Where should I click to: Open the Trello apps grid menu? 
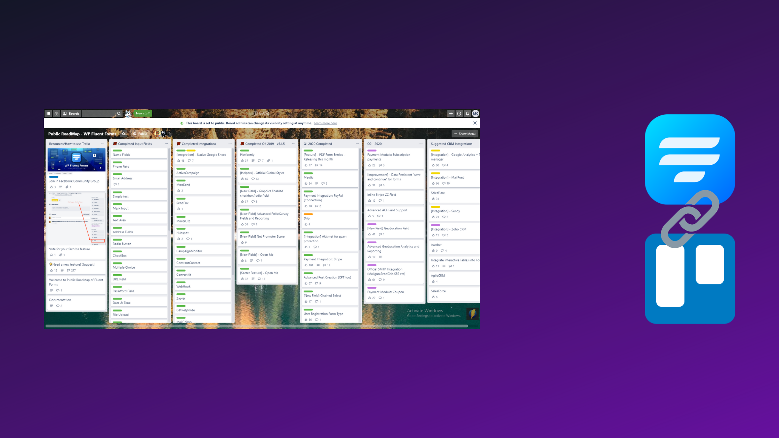(48, 114)
